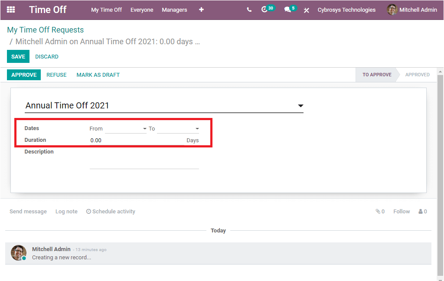Click the DISCARD button
The height and width of the screenshot is (281, 444).
point(47,57)
